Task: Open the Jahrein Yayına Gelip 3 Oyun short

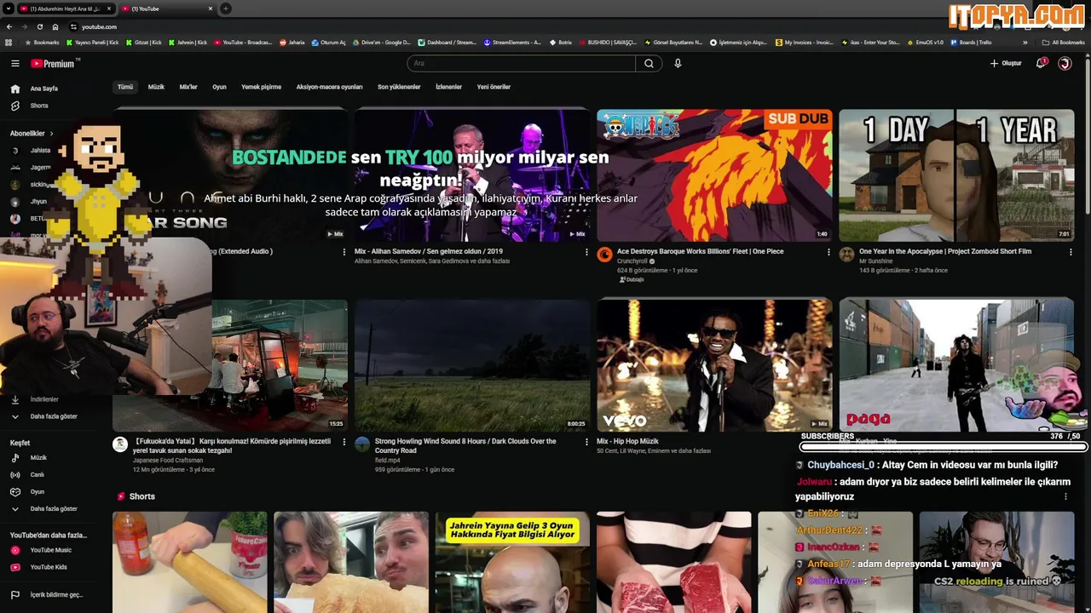Action: coord(512,562)
